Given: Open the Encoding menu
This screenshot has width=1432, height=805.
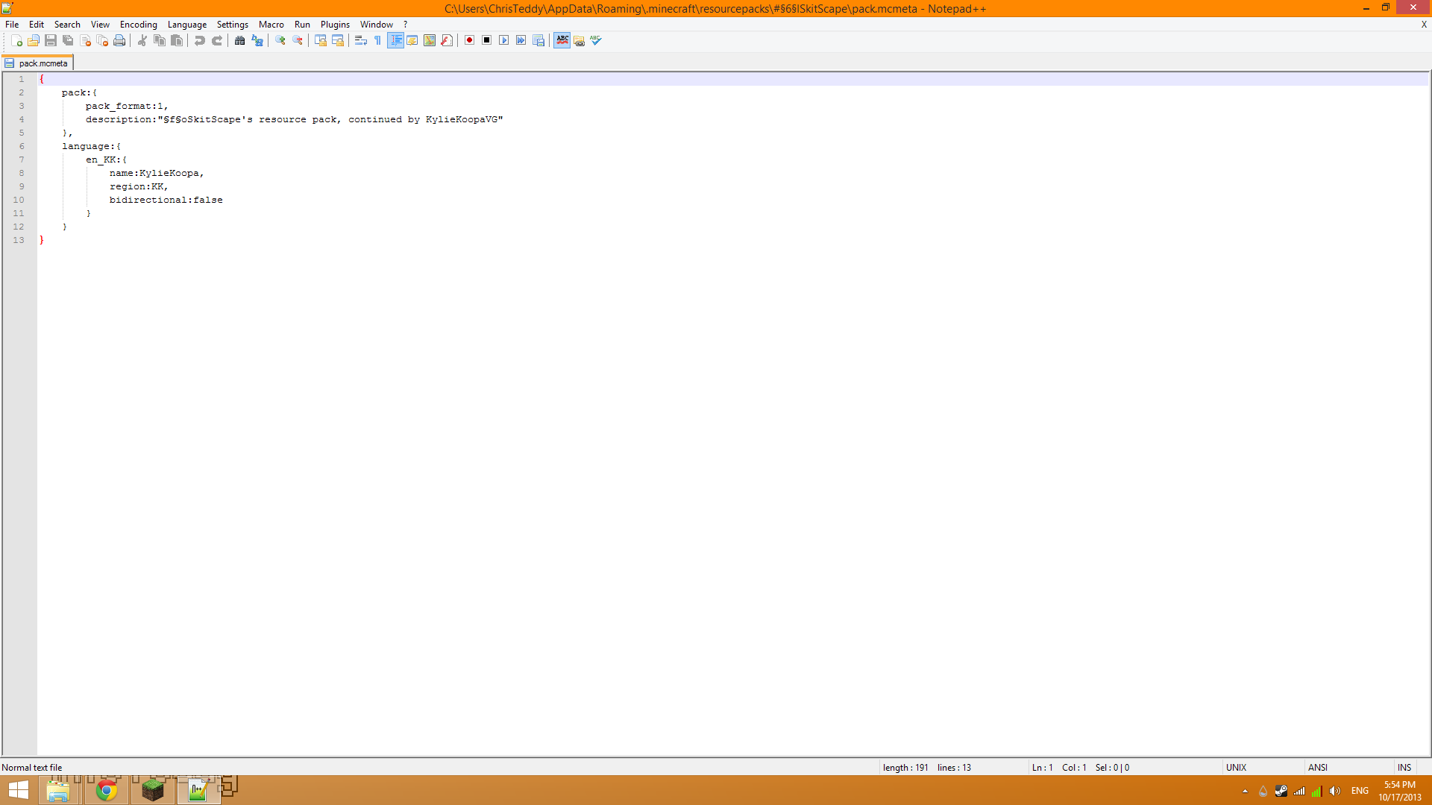Looking at the screenshot, I should coord(138,25).
